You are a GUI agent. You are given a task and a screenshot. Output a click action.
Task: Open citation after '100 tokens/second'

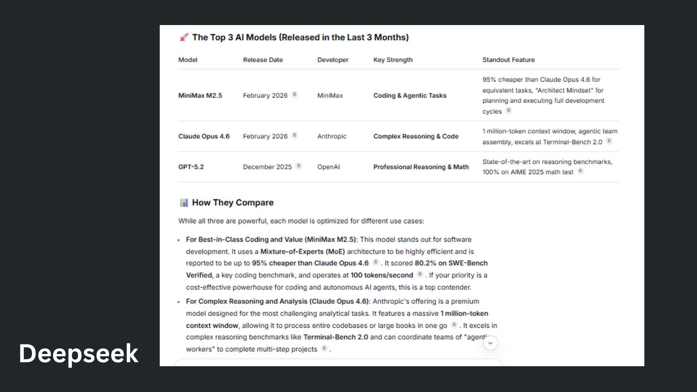[x=420, y=274]
